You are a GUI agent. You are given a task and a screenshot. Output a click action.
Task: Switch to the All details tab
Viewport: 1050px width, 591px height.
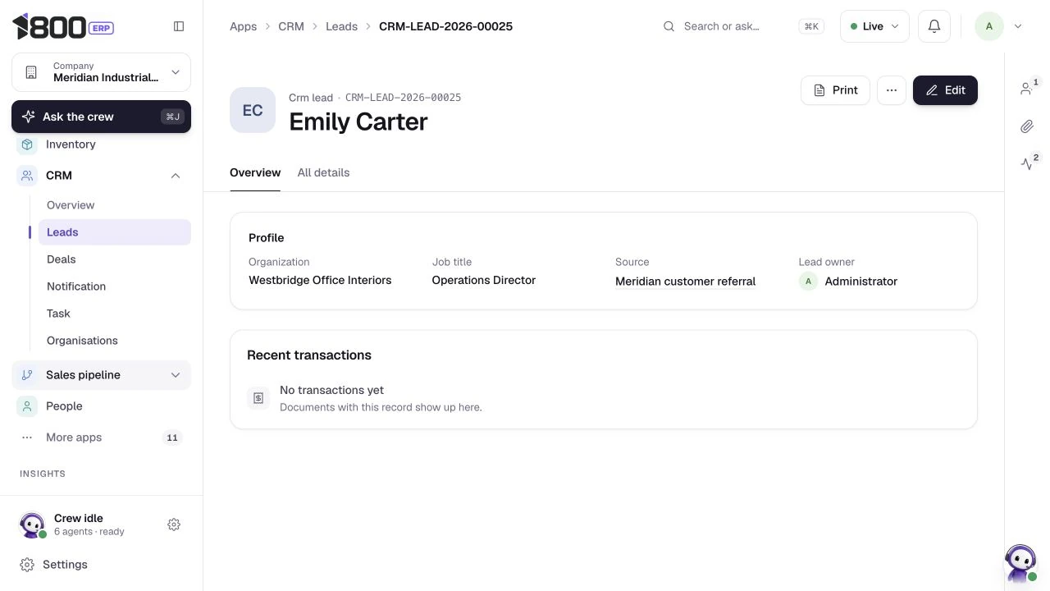click(x=323, y=172)
